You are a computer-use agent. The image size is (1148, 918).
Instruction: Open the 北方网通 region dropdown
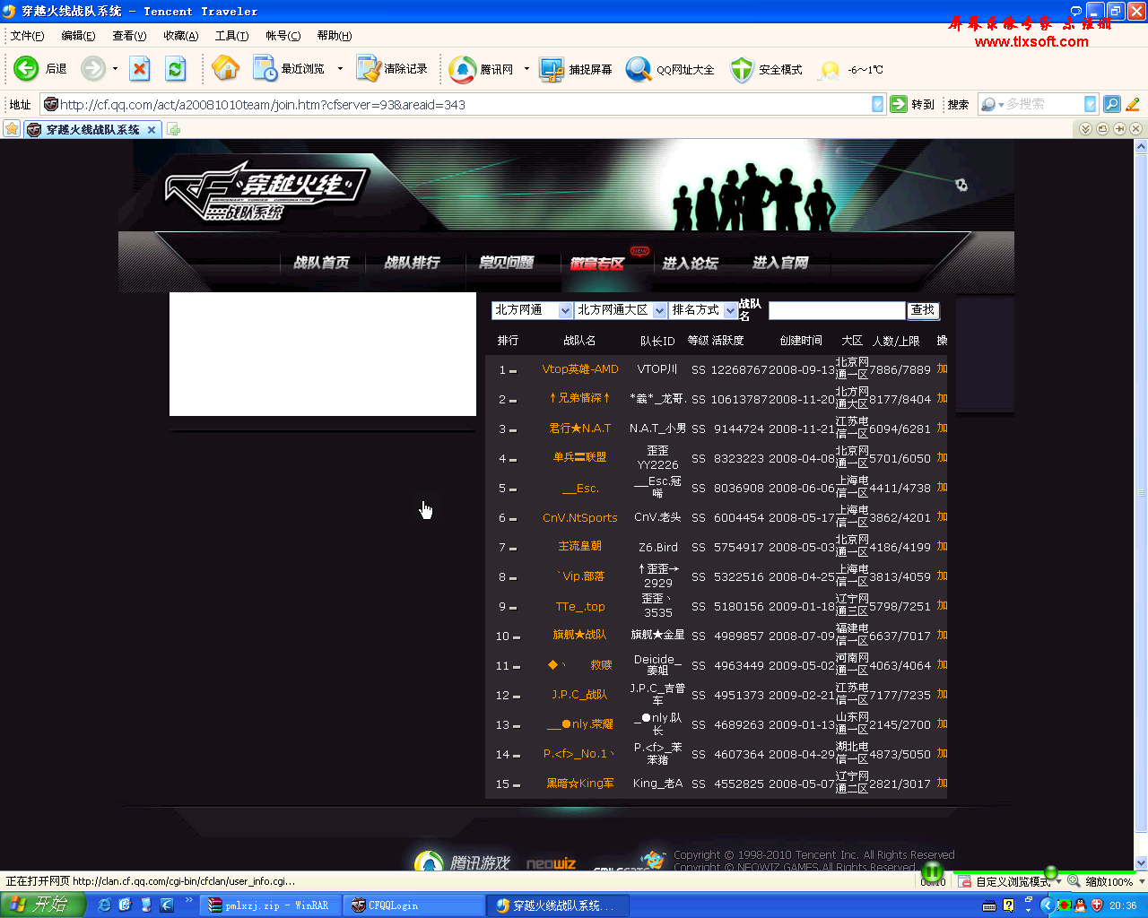(x=532, y=310)
